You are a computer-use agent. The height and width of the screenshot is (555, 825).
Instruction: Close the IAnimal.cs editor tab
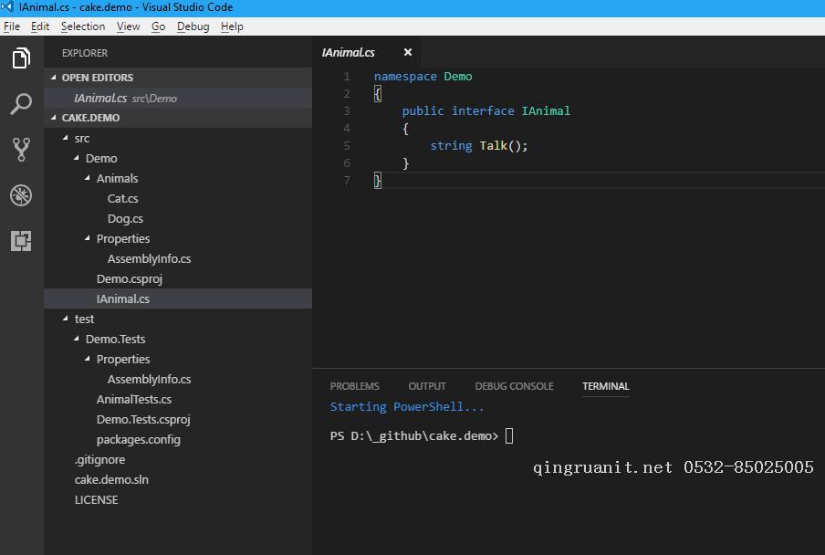point(408,53)
